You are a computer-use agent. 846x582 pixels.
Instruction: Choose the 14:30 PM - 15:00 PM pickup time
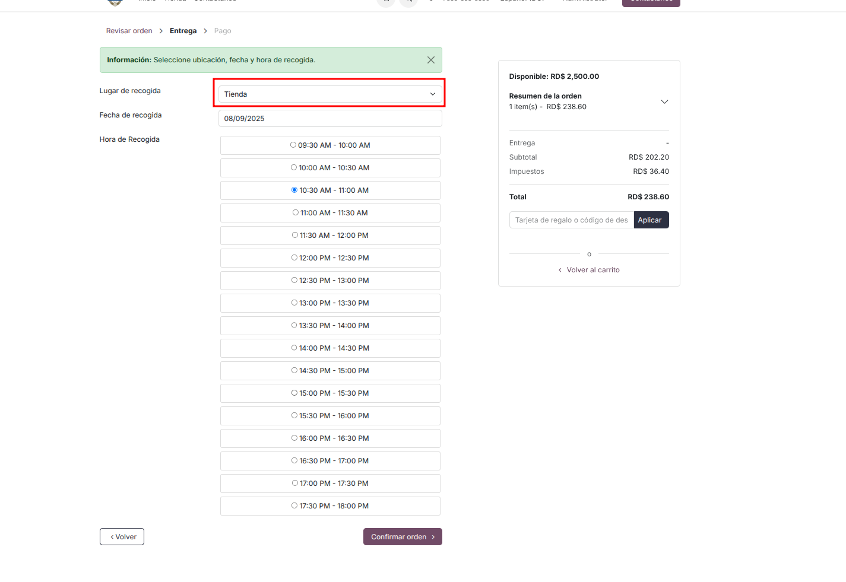[x=294, y=371]
